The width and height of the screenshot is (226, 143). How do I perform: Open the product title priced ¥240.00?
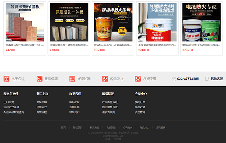[x=157, y=45]
